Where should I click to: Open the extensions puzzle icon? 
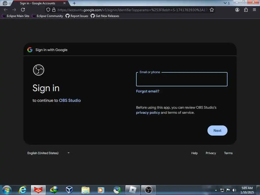246,10
